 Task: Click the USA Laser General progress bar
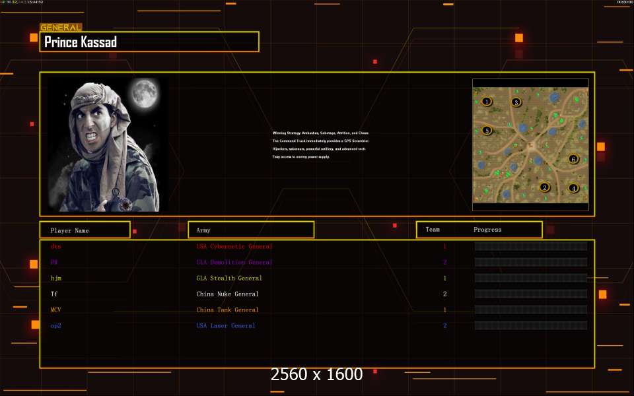pos(530,326)
